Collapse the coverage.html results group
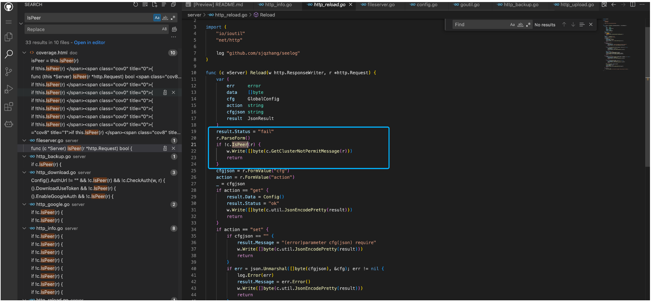Screen dimensions: 653x303 [24, 53]
